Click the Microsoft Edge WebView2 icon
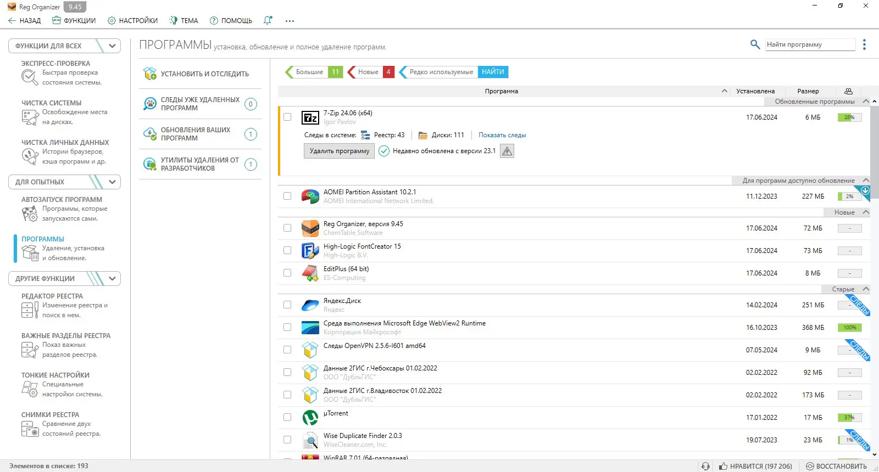Screen dimensions: 879x472 pos(310,328)
